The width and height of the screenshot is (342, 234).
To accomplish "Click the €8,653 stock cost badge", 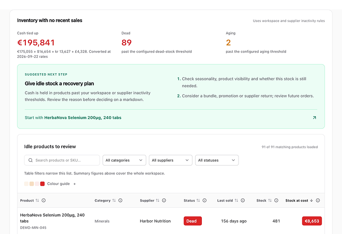I will [312, 221].
